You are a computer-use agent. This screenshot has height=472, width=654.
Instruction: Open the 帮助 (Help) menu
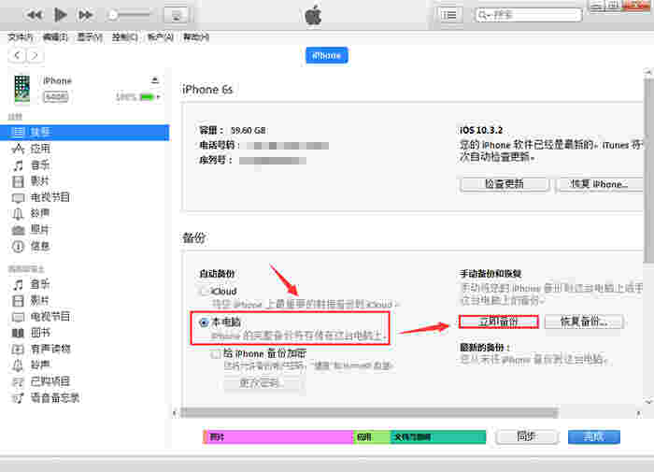(196, 37)
